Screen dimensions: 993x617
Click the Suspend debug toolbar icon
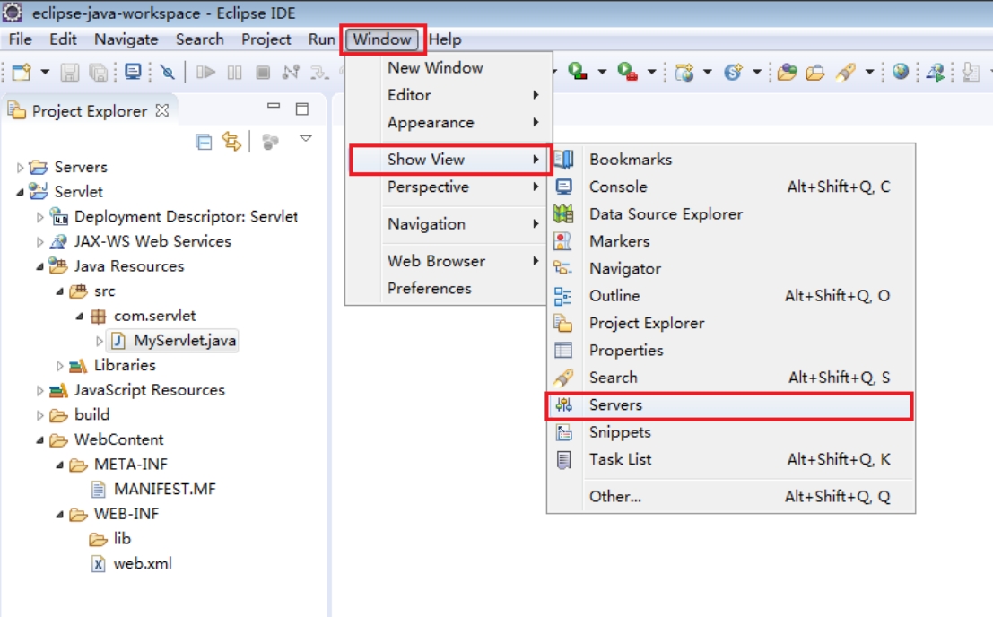coord(234,72)
